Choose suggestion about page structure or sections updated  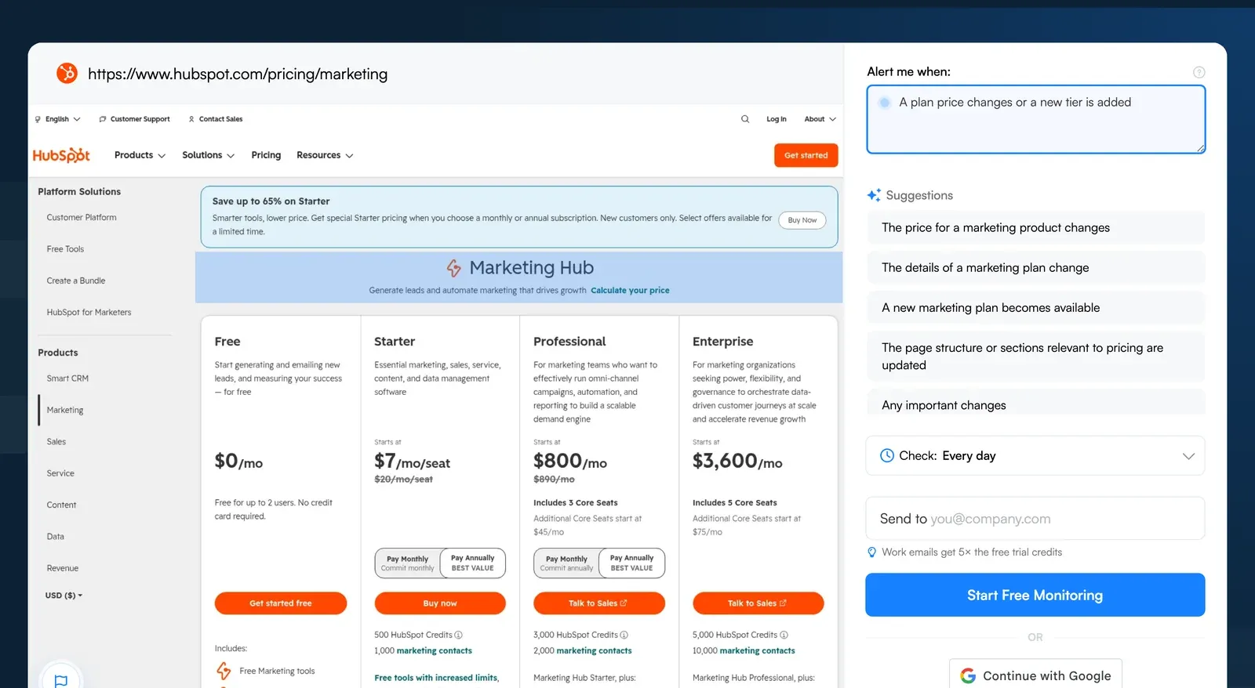coord(1035,357)
